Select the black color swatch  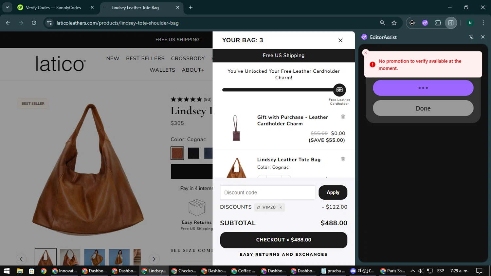[194, 153]
